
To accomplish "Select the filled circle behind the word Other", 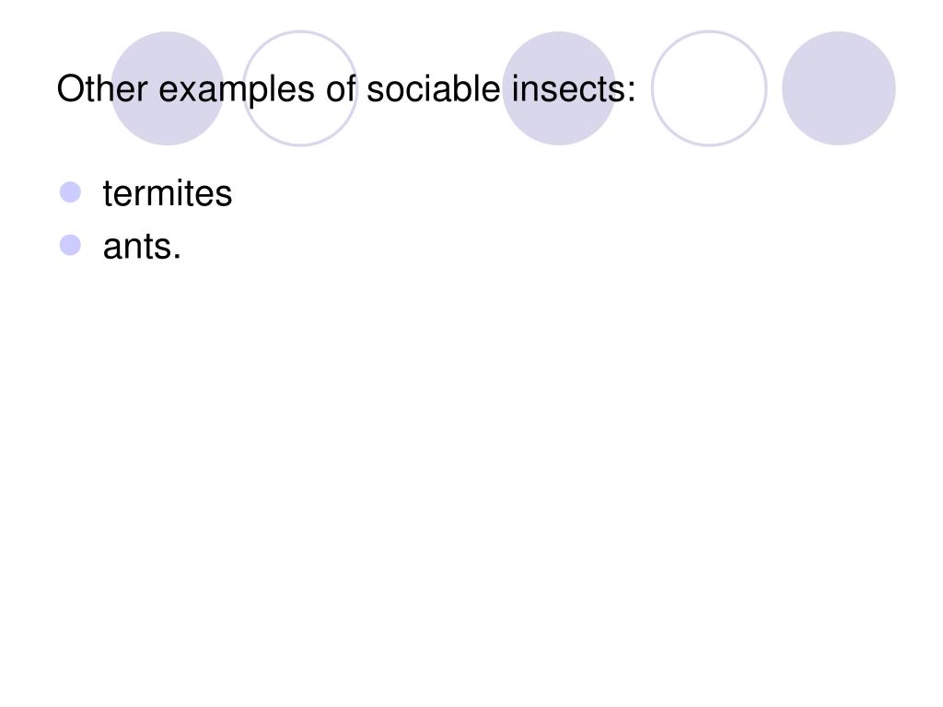I will click(x=168, y=88).
